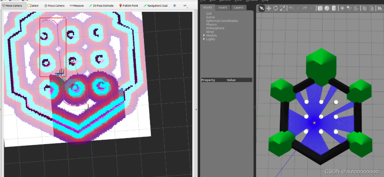Viewport: 384px width, 177px height.
Task: Insert a sphere shape in Gazebo
Action: (x=327, y=8)
